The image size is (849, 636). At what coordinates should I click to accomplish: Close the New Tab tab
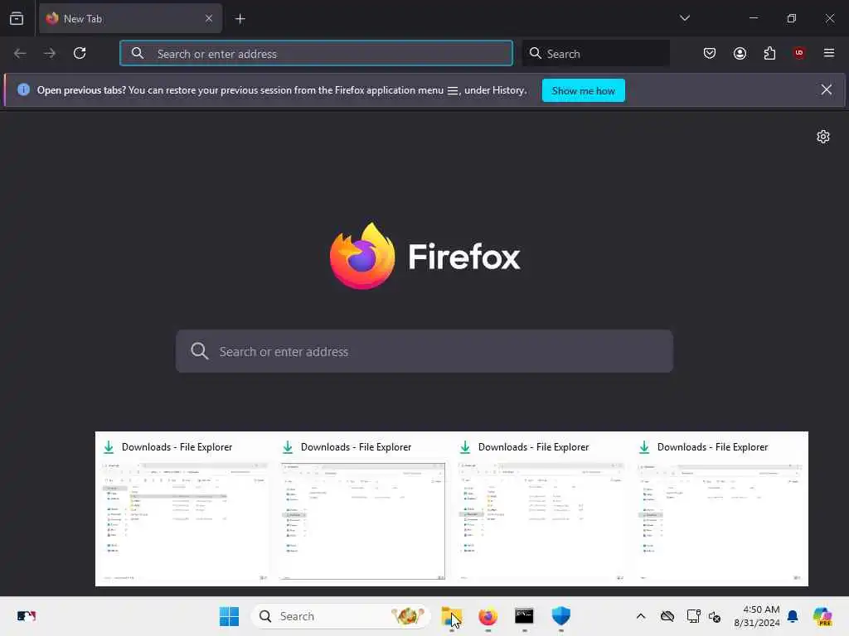click(x=208, y=18)
